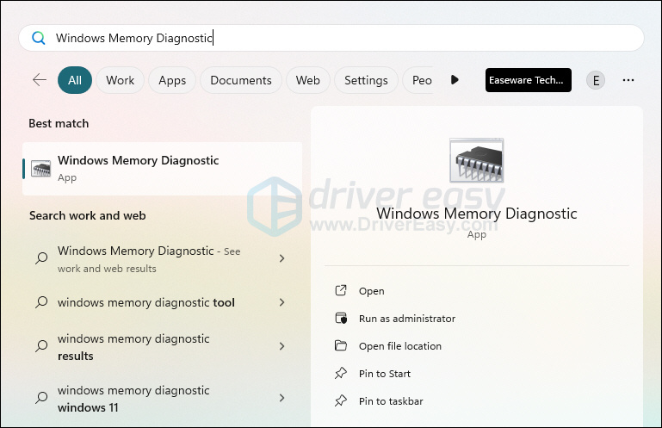This screenshot has width=662, height=428.
Task: Click the search magnifier icon in search box
Action: (38, 38)
